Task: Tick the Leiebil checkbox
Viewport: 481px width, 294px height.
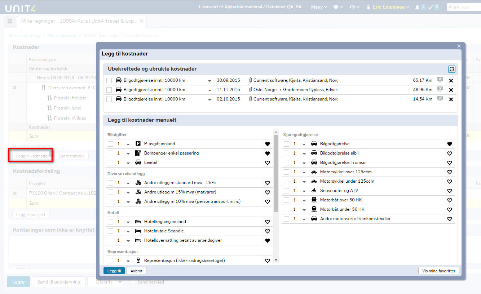Action: [x=110, y=162]
